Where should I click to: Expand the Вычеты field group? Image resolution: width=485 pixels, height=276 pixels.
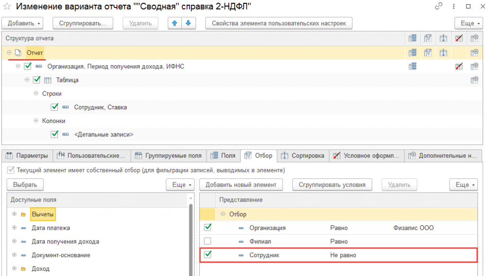click(x=14, y=214)
